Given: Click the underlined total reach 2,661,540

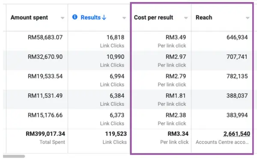Looking at the screenshot, I should pos(237,134).
